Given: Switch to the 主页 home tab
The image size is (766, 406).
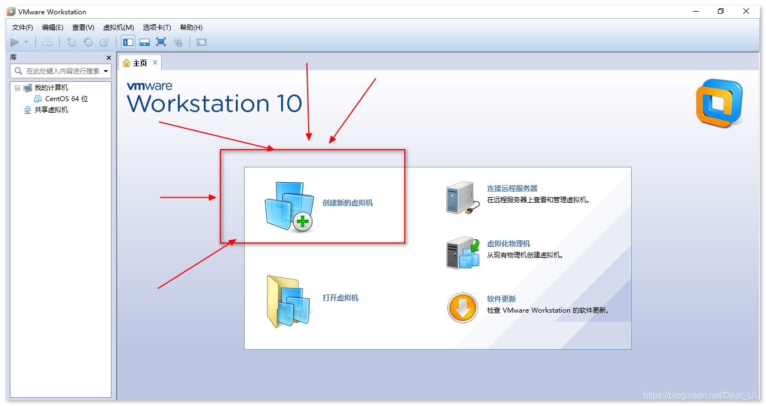Looking at the screenshot, I should pyautogui.click(x=140, y=63).
